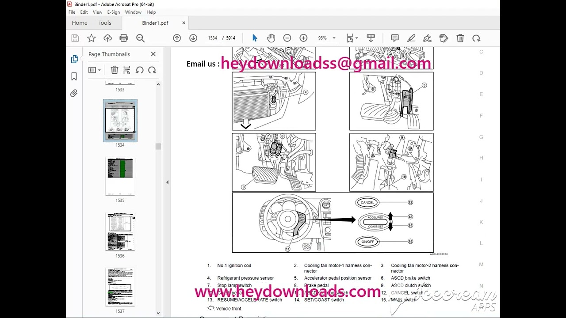
Task: Open the View menu
Action: [97, 12]
